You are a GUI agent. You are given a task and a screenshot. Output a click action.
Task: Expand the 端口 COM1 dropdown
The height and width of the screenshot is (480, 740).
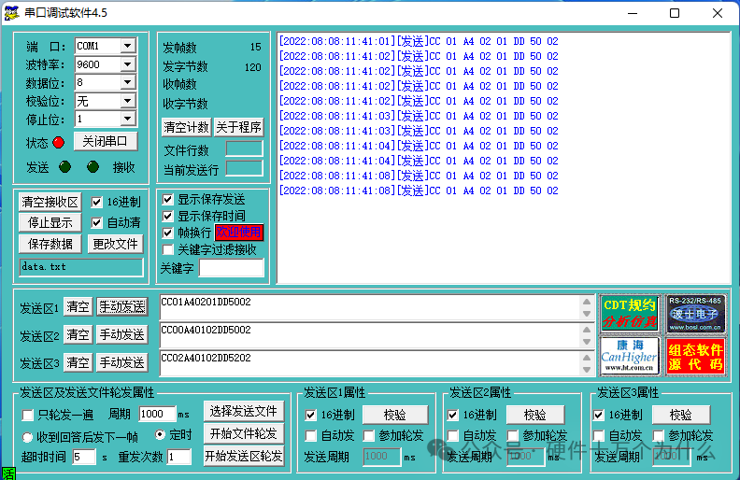127,46
